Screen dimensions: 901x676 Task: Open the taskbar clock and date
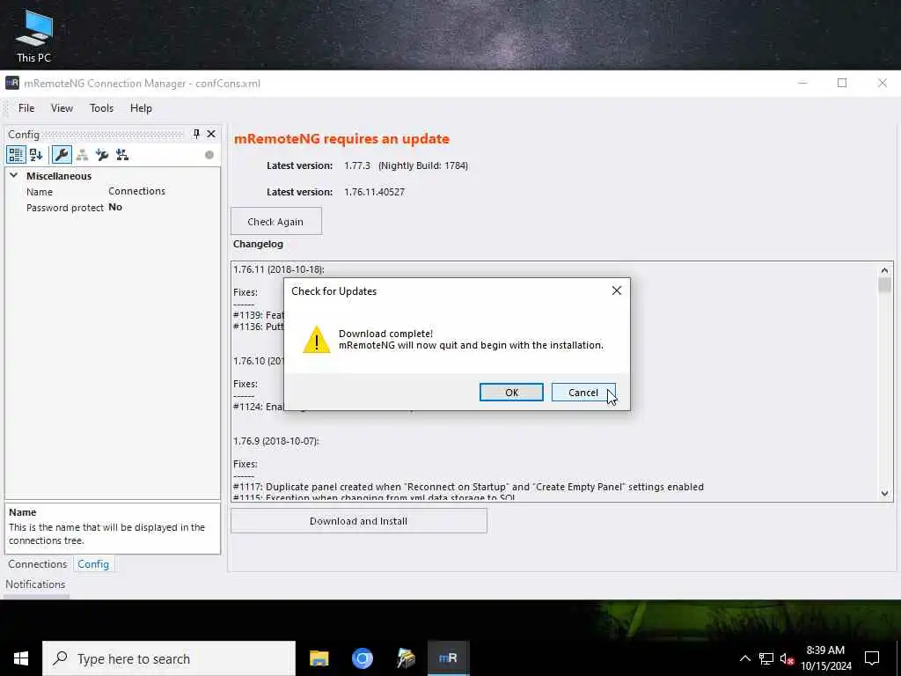[826, 658]
